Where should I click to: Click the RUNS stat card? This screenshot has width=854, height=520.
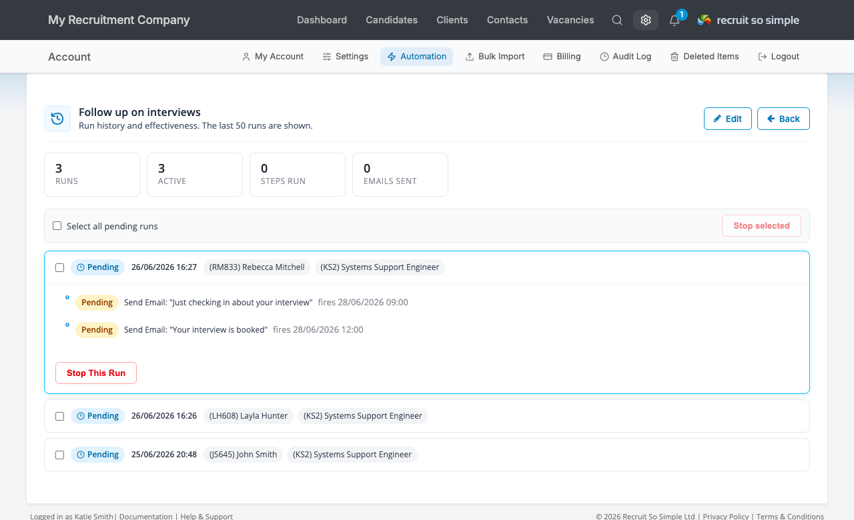(92, 175)
